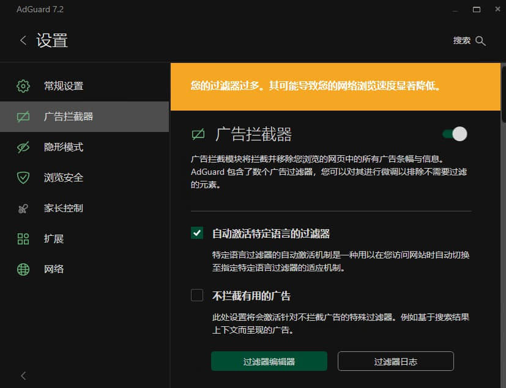Screen dimensions: 506x388
Task: Check the 不拦截有用的广告 checkbox
Action: (x=197, y=295)
